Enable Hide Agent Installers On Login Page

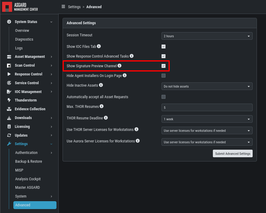tap(164, 75)
